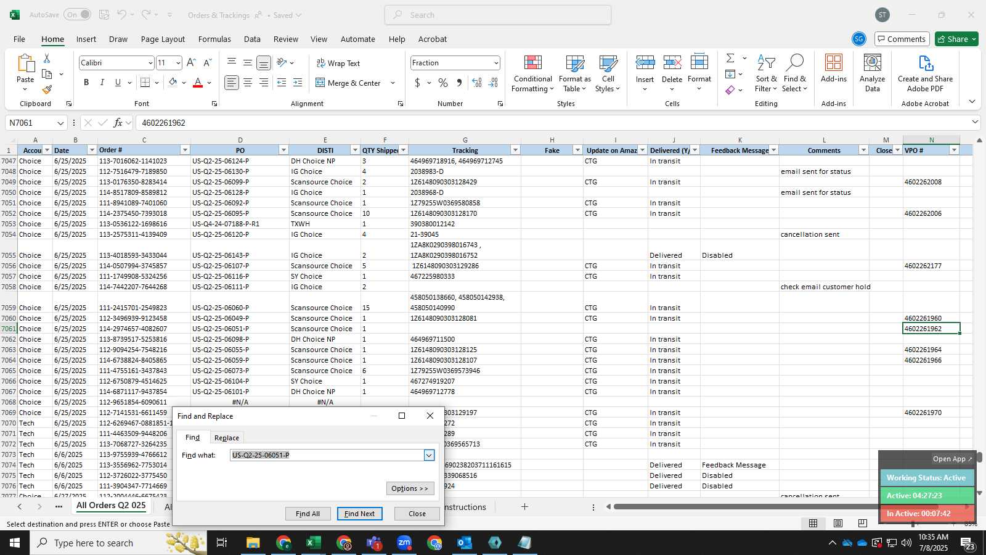
Task: Expand Merge & Center options arrow
Action: click(393, 83)
